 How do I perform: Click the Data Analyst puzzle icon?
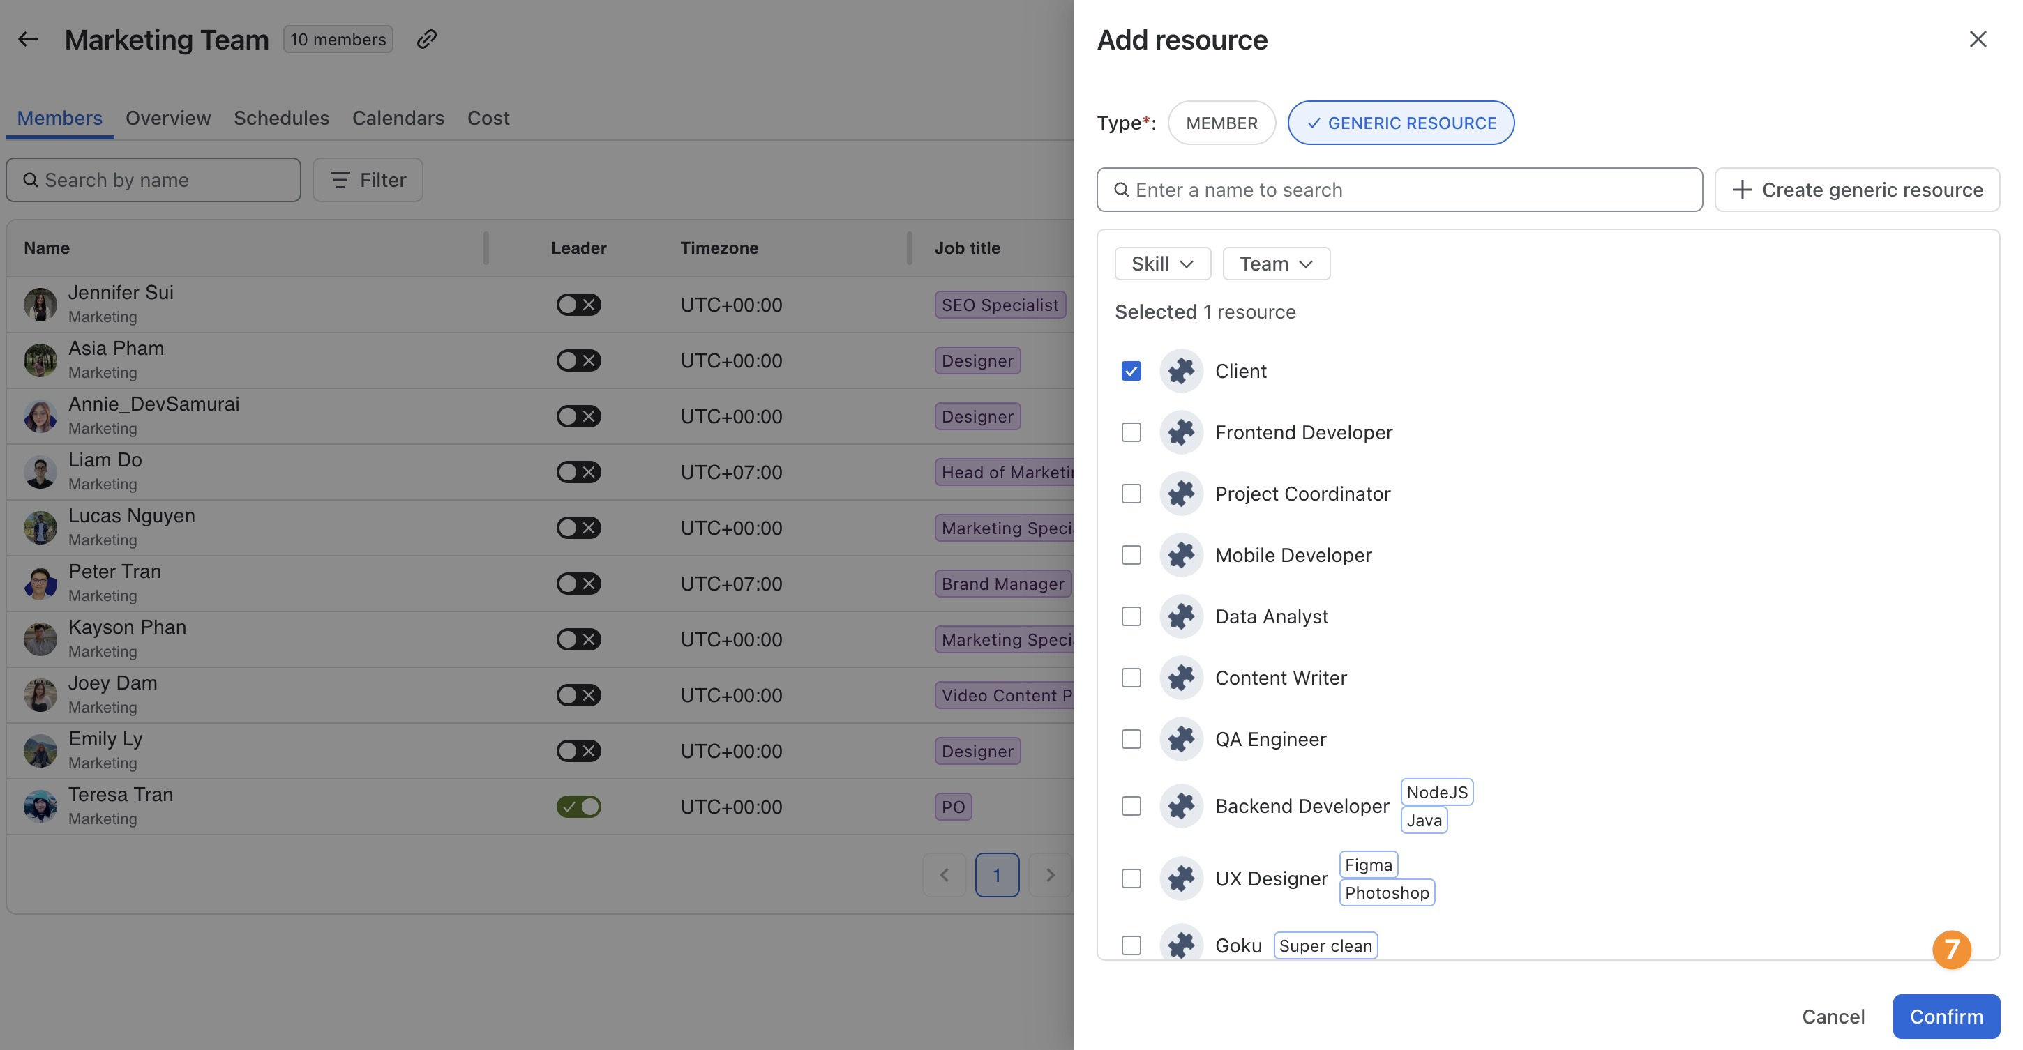point(1181,616)
